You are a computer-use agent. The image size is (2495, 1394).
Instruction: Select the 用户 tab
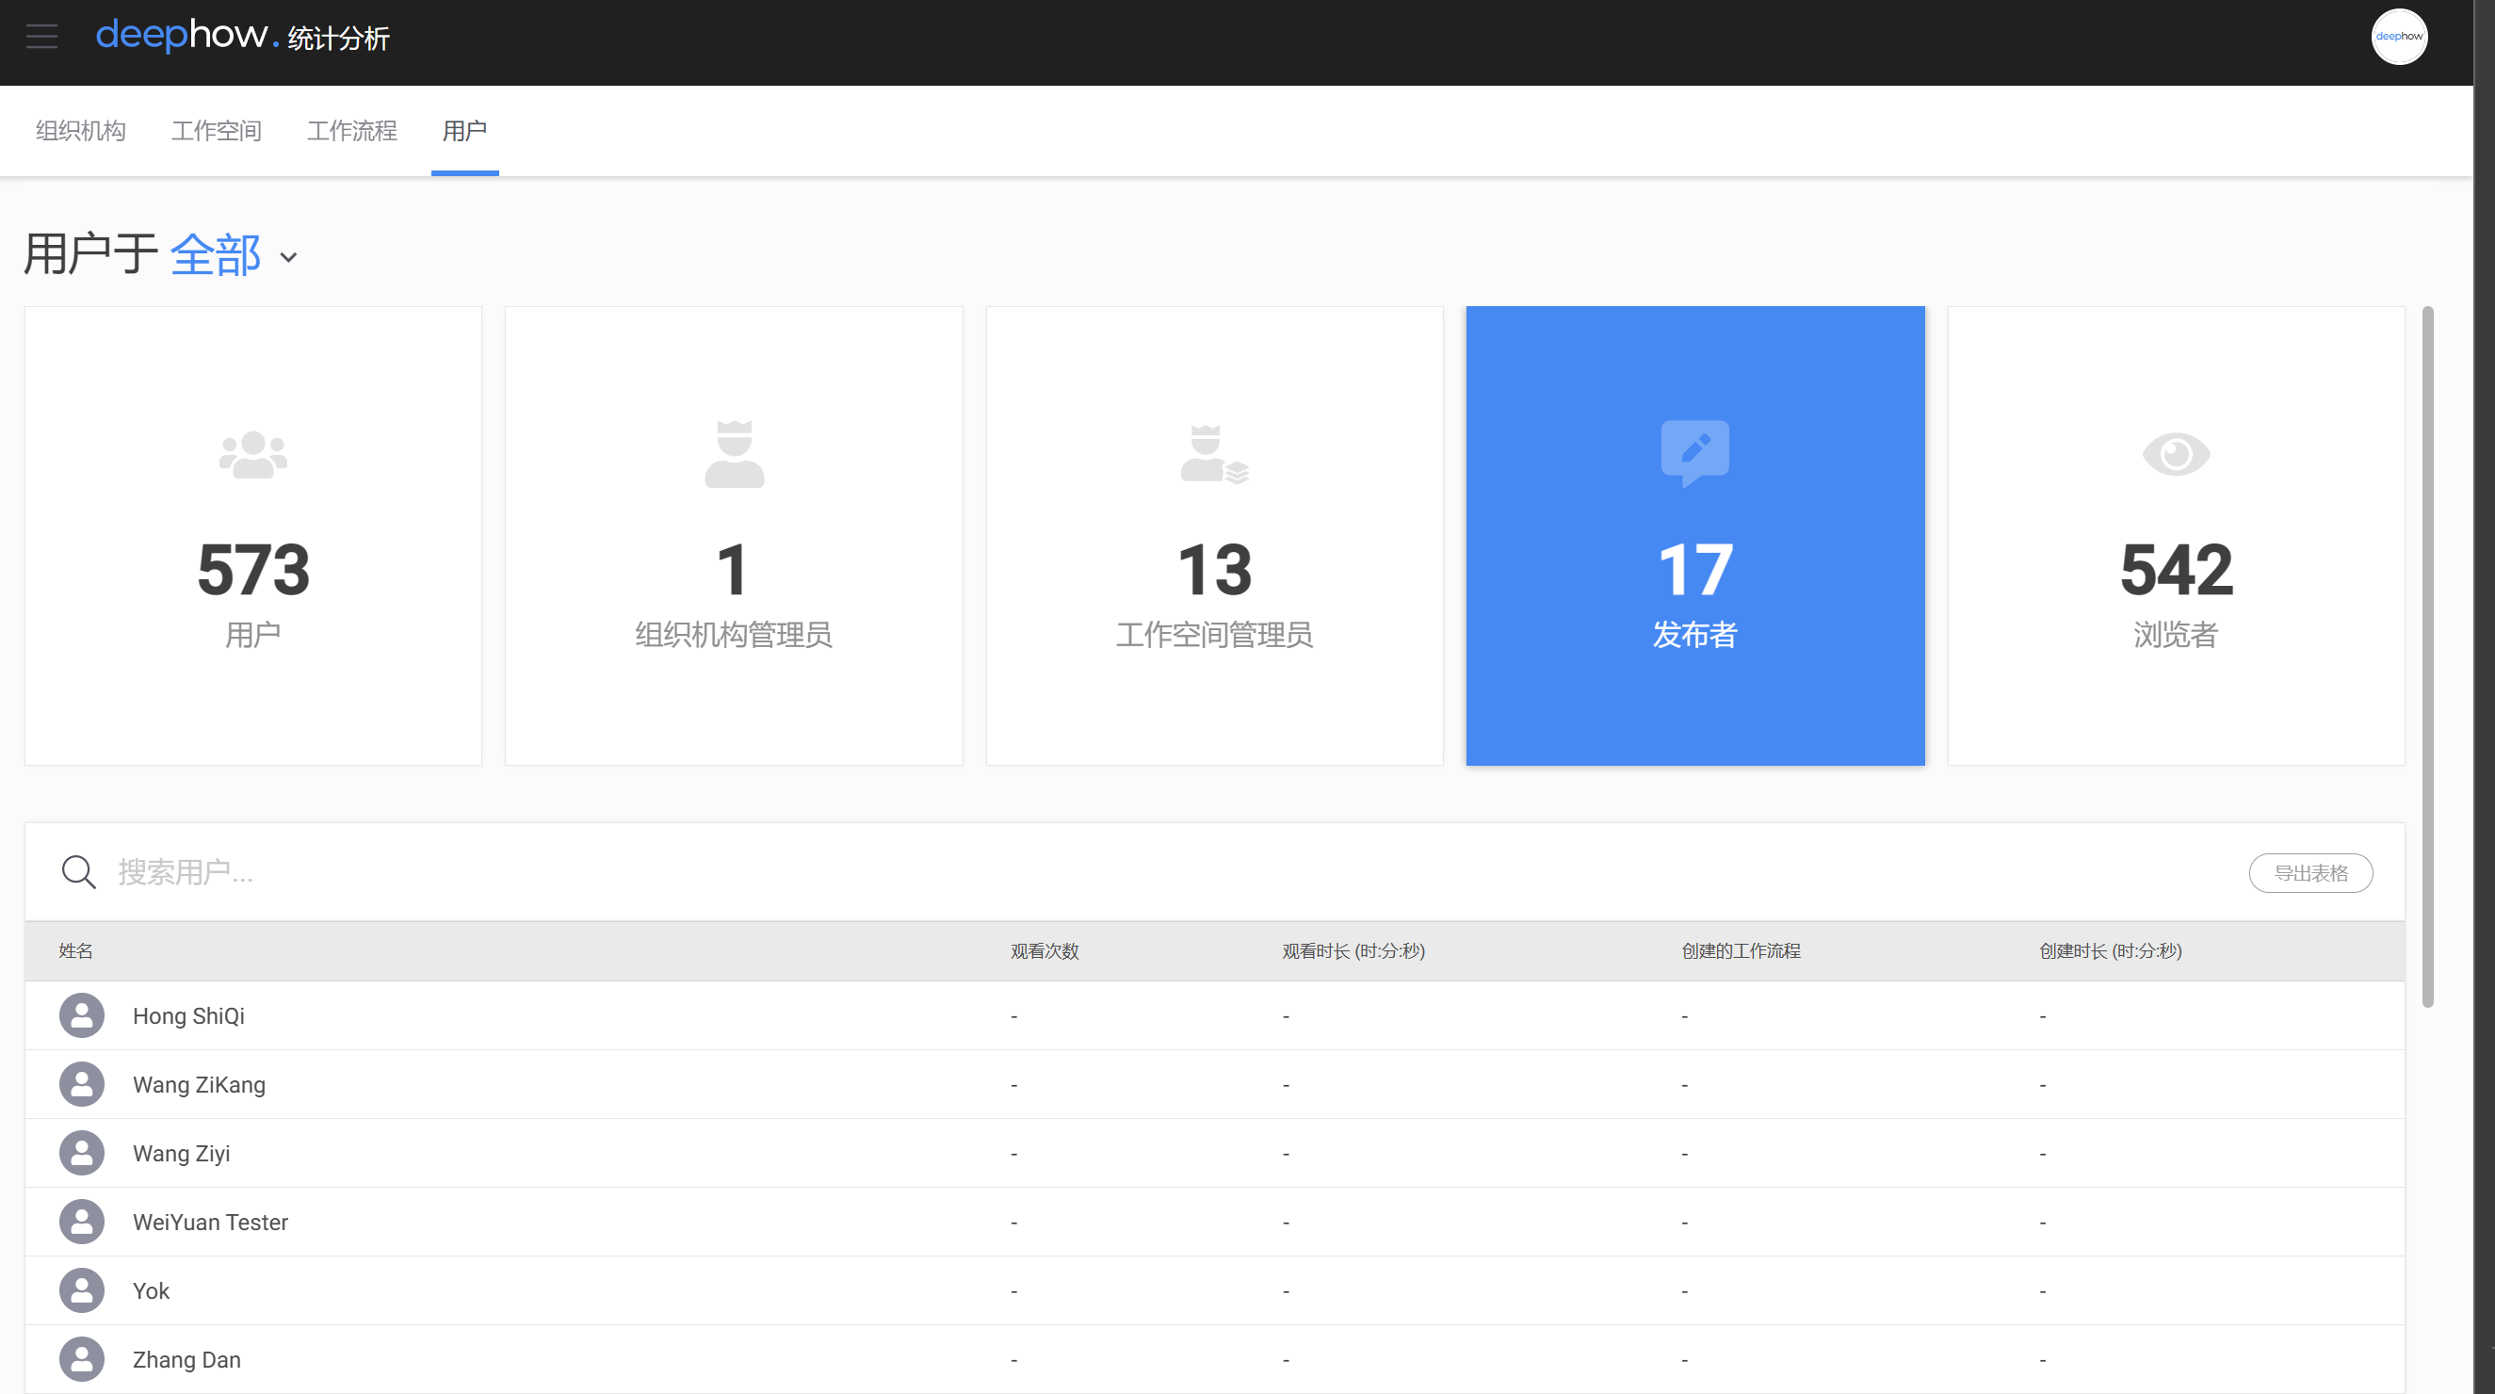click(x=465, y=130)
